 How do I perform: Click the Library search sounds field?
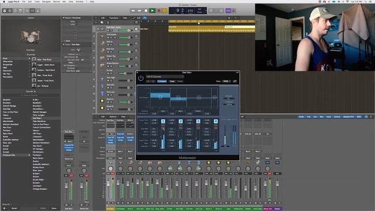click(x=31, y=96)
